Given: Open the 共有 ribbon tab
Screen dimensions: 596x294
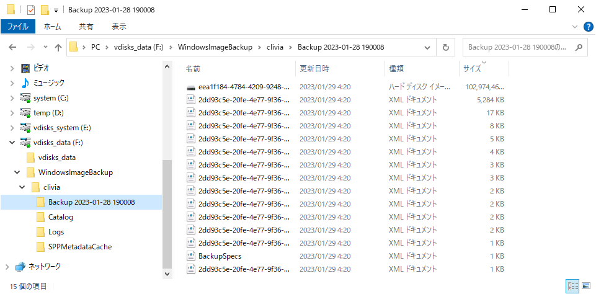Looking at the screenshot, I should [x=86, y=27].
